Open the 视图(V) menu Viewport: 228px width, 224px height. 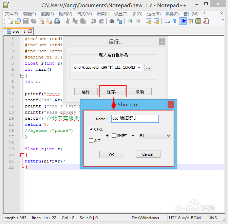click(x=65, y=14)
